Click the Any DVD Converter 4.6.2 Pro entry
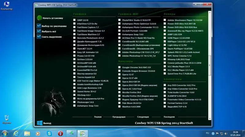Screen dimensions: 245x137 pos(181,85)
